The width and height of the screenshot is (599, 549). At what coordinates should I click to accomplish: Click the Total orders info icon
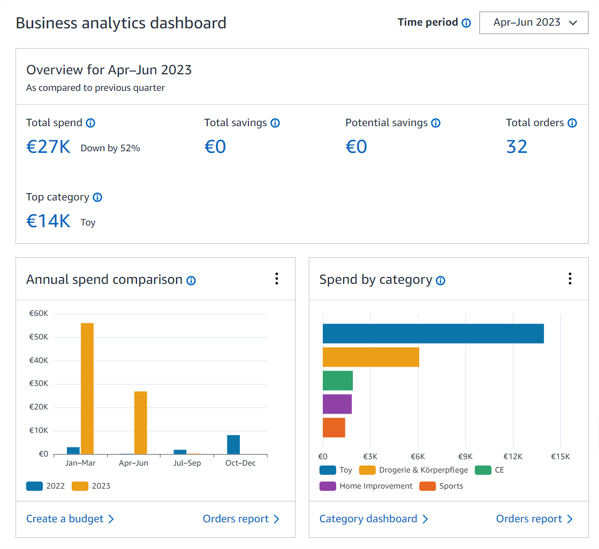572,123
